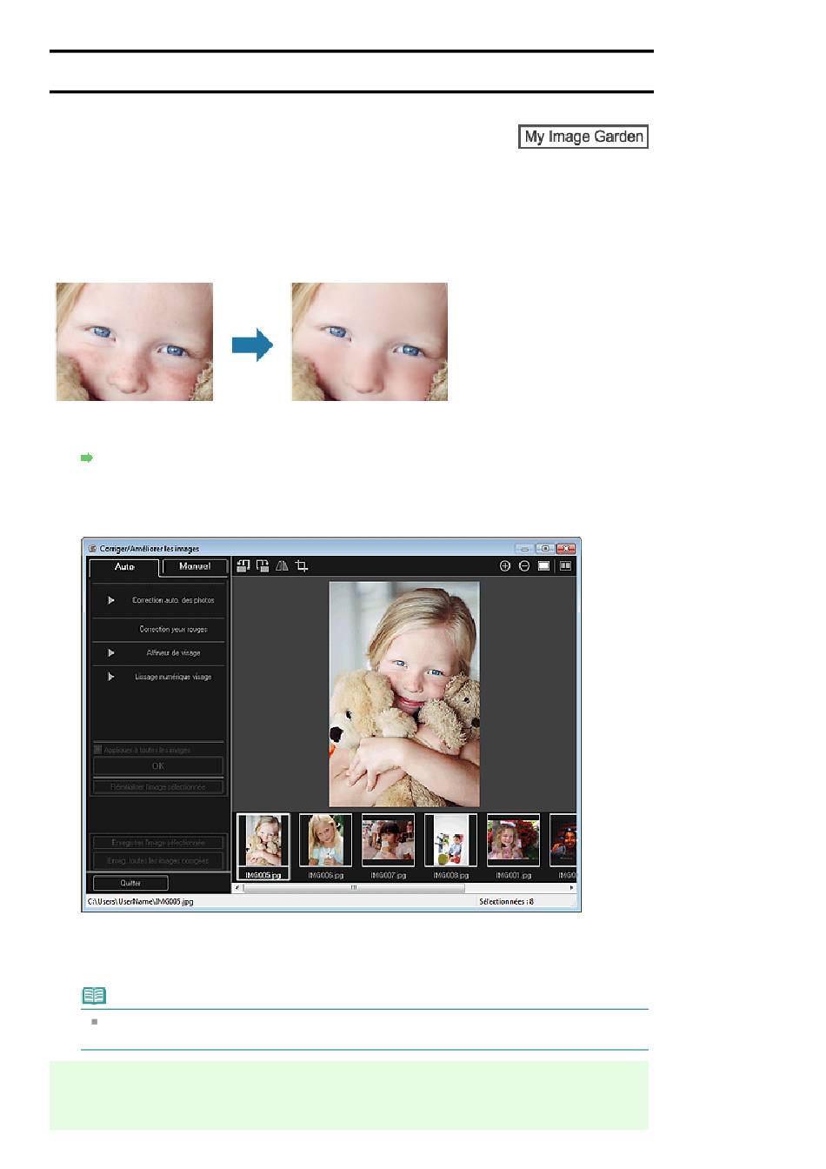Viewport: 826px width, 1169px height.
Task: Click the My Image Garden label
Action: click(583, 137)
